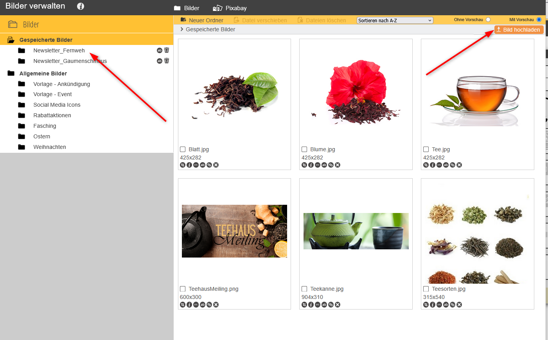The height and width of the screenshot is (340, 548).
Task: Switch to the Pixabay tab
Action: click(230, 8)
